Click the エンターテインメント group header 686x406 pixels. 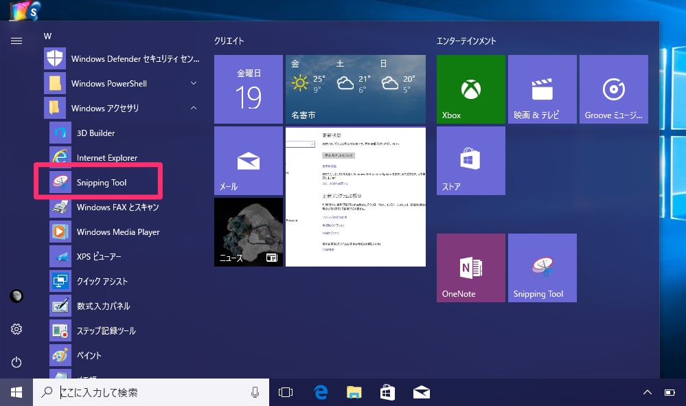(466, 41)
